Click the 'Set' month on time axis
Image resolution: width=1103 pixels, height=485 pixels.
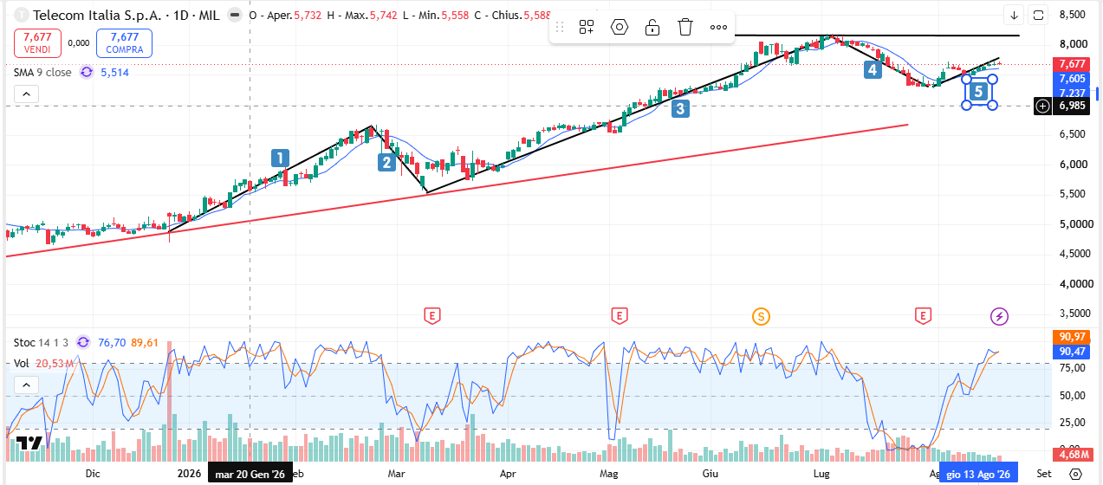[x=1044, y=474]
